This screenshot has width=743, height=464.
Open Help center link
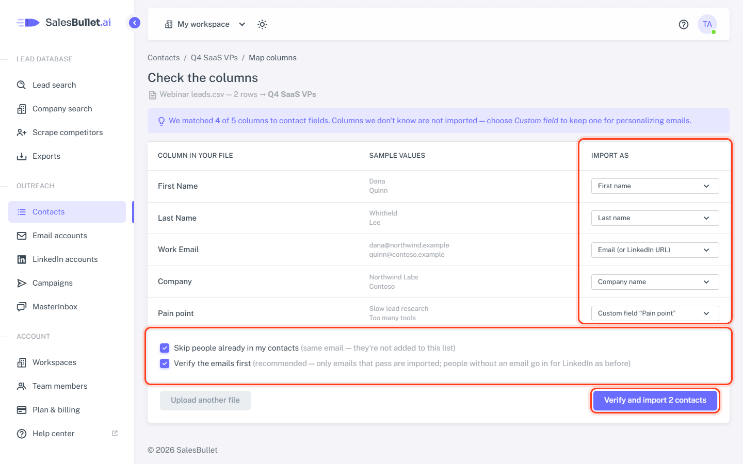click(x=67, y=434)
